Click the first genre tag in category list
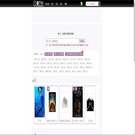 pyautogui.click(x=37, y=59)
